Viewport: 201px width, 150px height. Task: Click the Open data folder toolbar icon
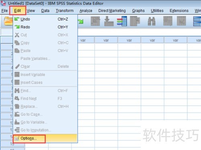8,21
